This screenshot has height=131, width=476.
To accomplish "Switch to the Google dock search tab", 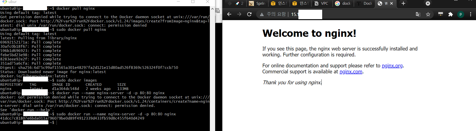I will tap(343, 3).
